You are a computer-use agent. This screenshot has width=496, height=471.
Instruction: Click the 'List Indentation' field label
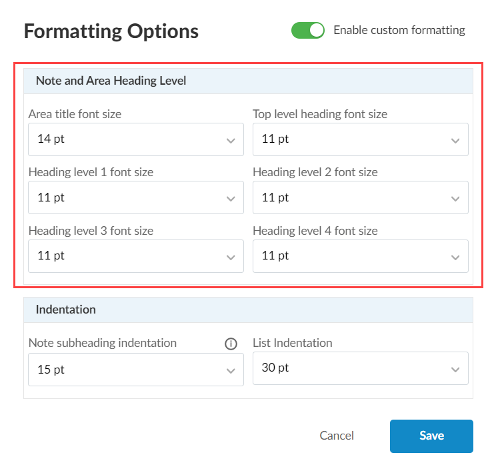click(292, 343)
